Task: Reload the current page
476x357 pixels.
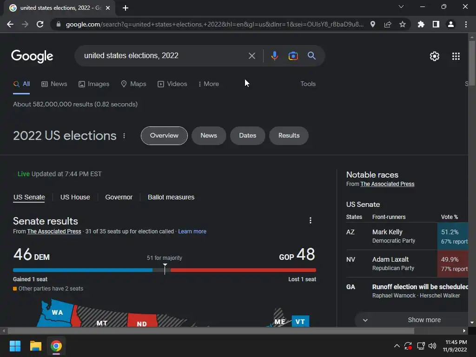Action: pos(40,24)
